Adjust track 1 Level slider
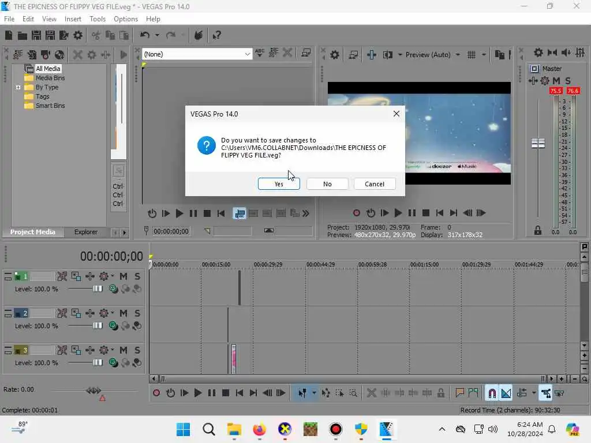Screen dimensions: 591x443 97,289
